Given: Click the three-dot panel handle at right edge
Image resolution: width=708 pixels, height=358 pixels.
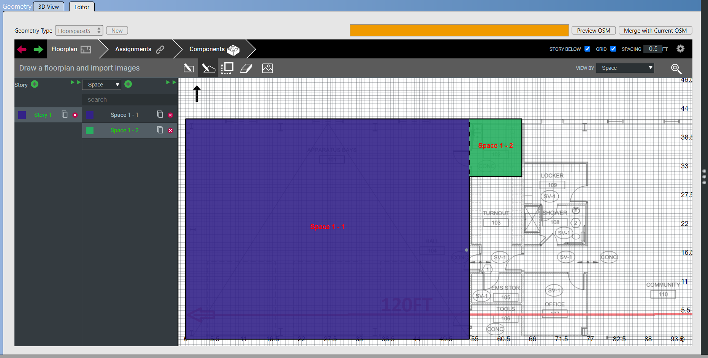Looking at the screenshot, I should [x=704, y=177].
